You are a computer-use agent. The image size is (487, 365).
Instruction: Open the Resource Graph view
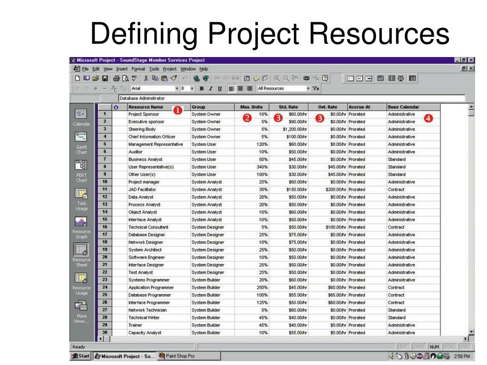(81, 228)
